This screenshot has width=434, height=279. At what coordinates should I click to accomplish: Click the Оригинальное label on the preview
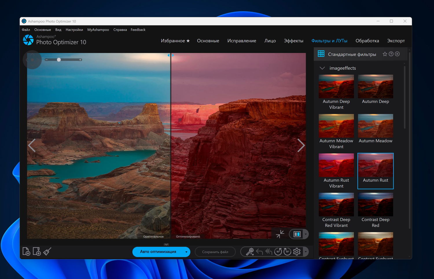(x=153, y=236)
